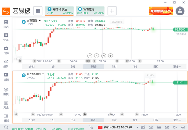
Task: Open the 自选 watchlist sidebar icon
Action: [x=6, y=24]
